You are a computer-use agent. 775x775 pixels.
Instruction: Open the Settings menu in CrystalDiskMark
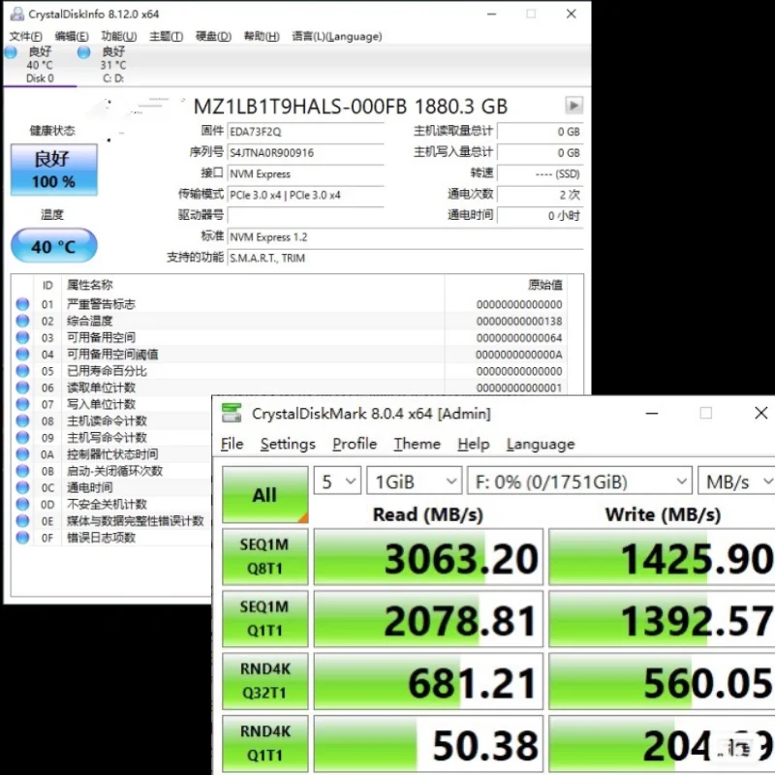(288, 444)
